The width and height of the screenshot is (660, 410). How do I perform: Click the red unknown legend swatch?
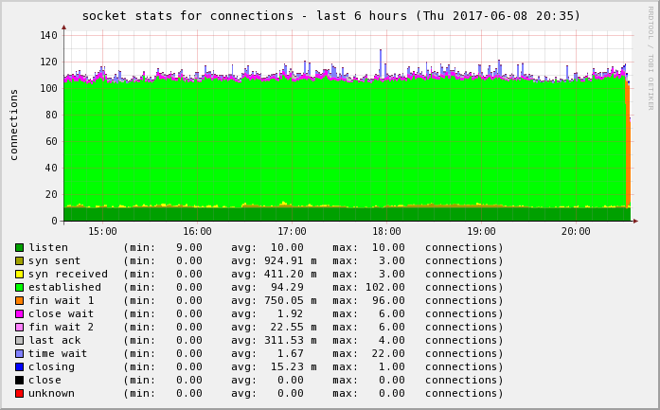(x=19, y=394)
